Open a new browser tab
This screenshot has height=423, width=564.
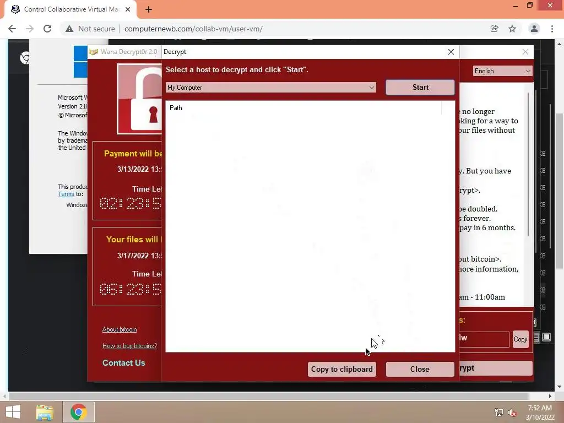(x=149, y=9)
